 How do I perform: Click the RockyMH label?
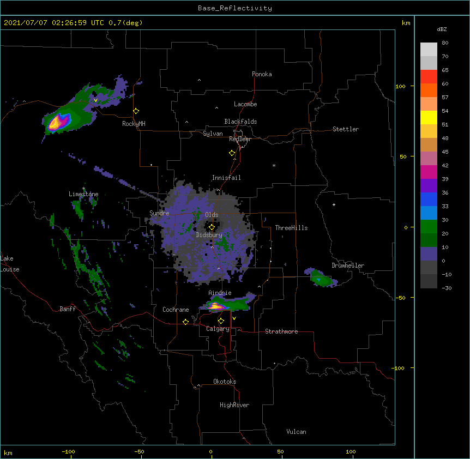[134, 124]
